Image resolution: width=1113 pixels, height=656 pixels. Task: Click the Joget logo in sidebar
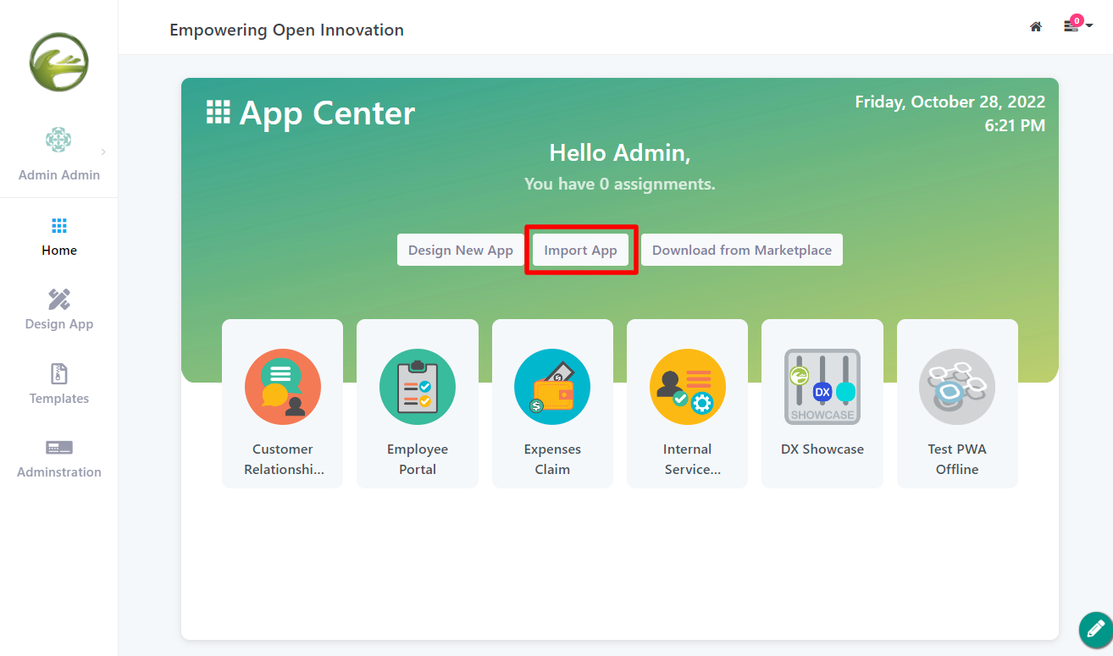coord(59,62)
